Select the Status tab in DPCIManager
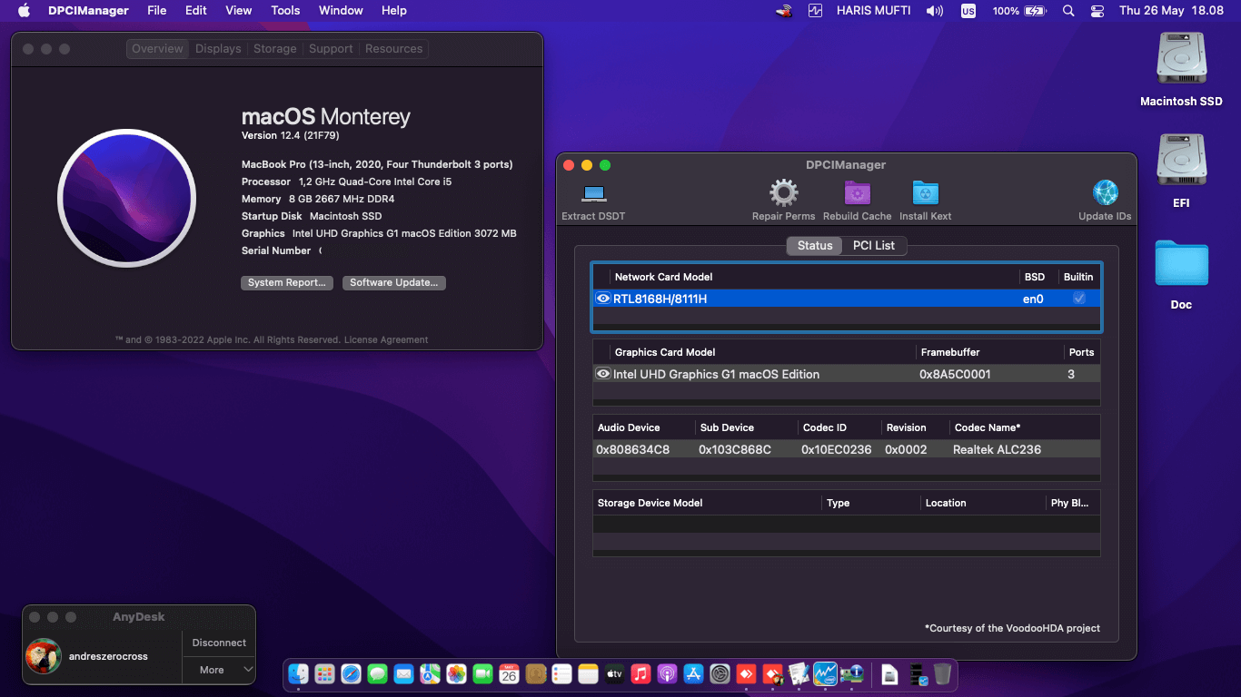The width and height of the screenshot is (1241, 697). (x=815, y=245)
